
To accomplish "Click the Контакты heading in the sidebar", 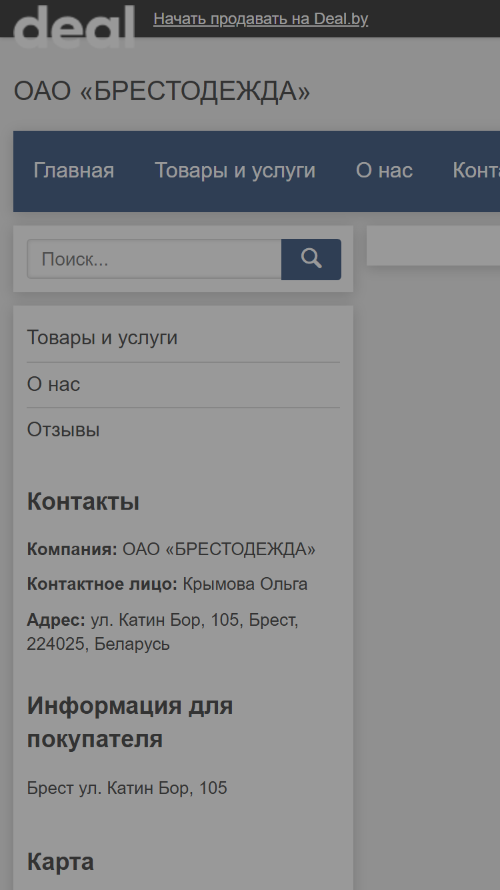I will pos(83,502).
